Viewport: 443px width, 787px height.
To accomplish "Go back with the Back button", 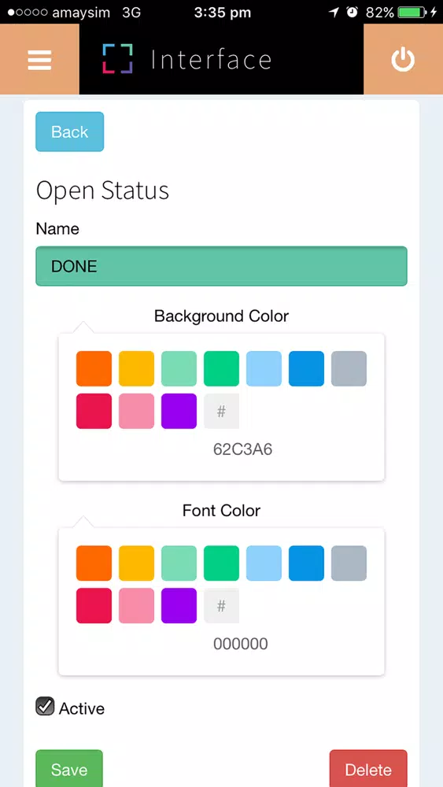I will click(70, 131).
